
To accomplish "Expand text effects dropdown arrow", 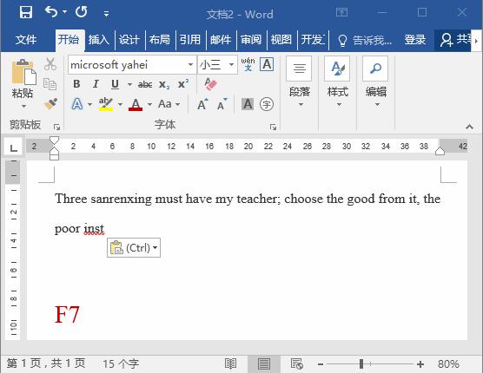I will pyautogui.click(x=89, y=104).
